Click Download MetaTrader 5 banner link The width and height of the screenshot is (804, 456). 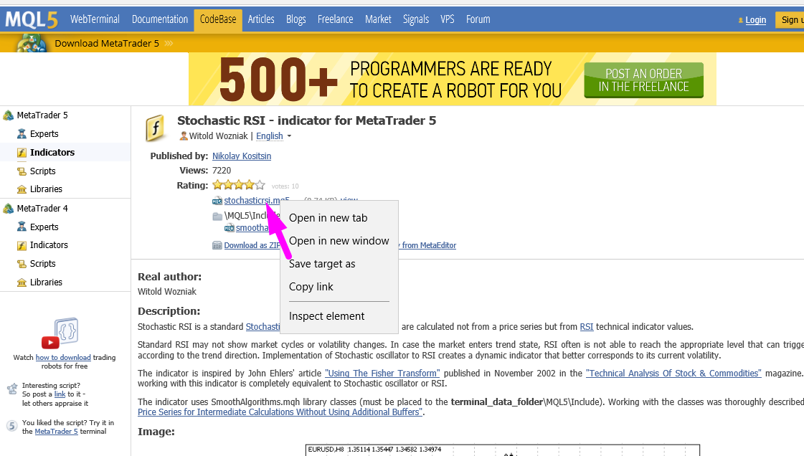pyautogui.click(x=107, y=44)
